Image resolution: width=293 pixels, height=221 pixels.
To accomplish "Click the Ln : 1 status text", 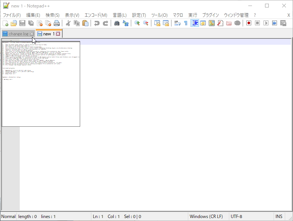I will pyautogui.click(x=98, y=217).
